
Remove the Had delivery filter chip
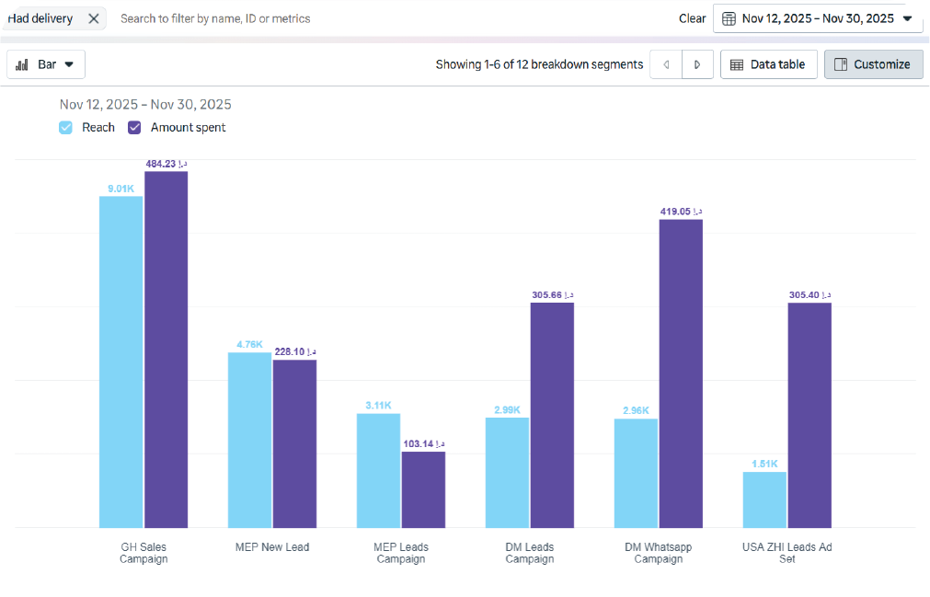pos(93,18)
